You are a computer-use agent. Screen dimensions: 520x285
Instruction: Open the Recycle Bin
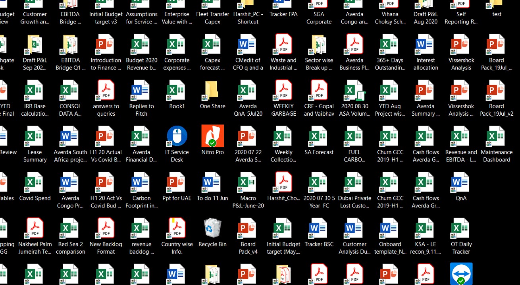212,228
